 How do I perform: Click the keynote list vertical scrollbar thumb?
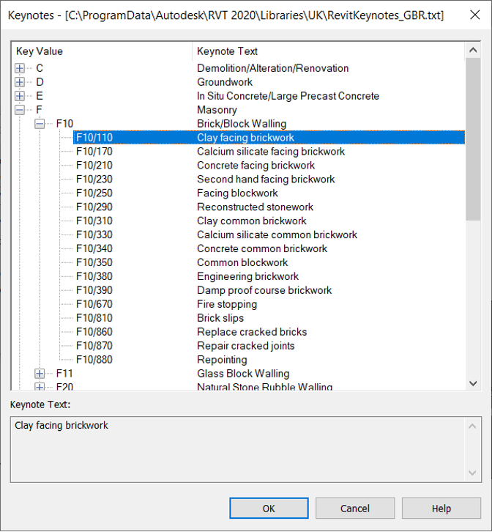473,139
